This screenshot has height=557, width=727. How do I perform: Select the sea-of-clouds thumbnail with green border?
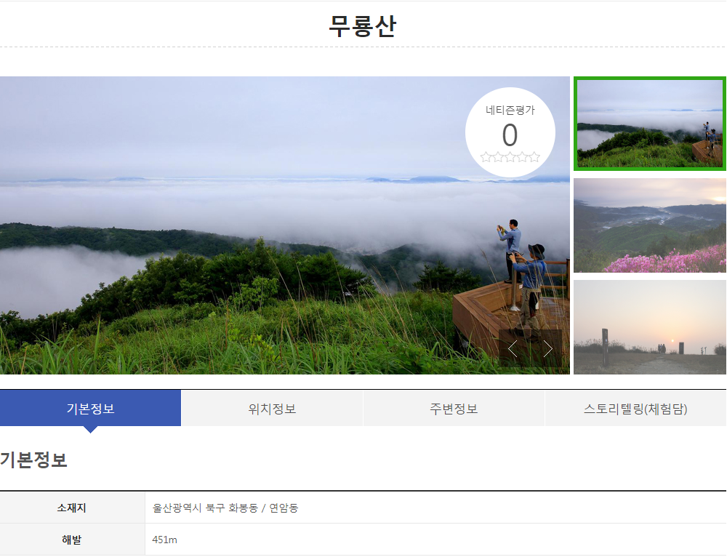coord(649,124)
